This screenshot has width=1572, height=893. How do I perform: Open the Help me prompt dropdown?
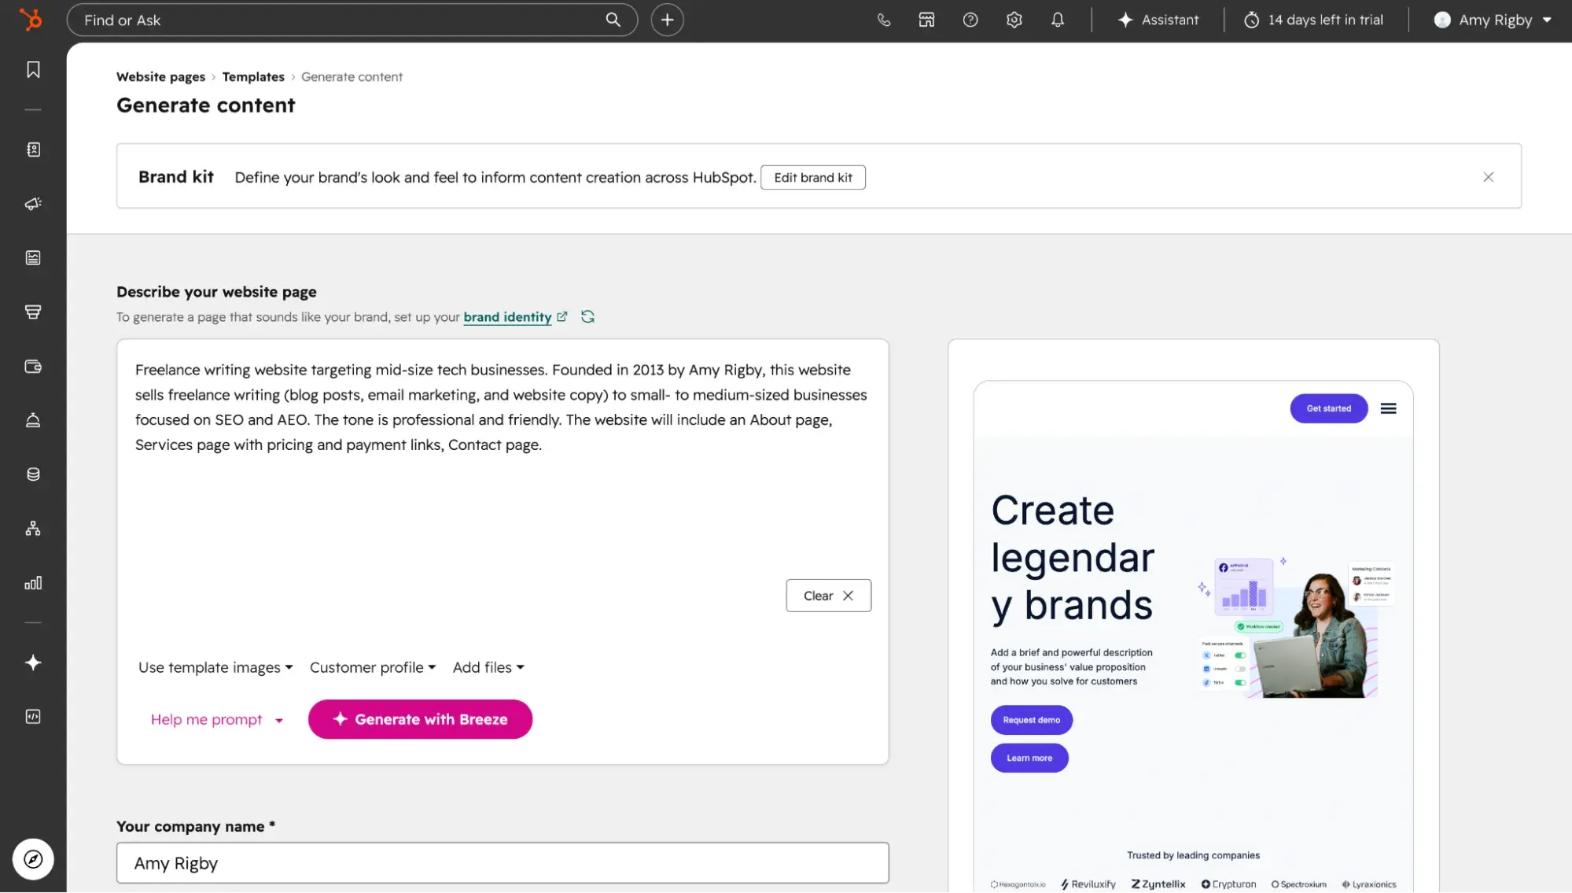tap(216, 720)
